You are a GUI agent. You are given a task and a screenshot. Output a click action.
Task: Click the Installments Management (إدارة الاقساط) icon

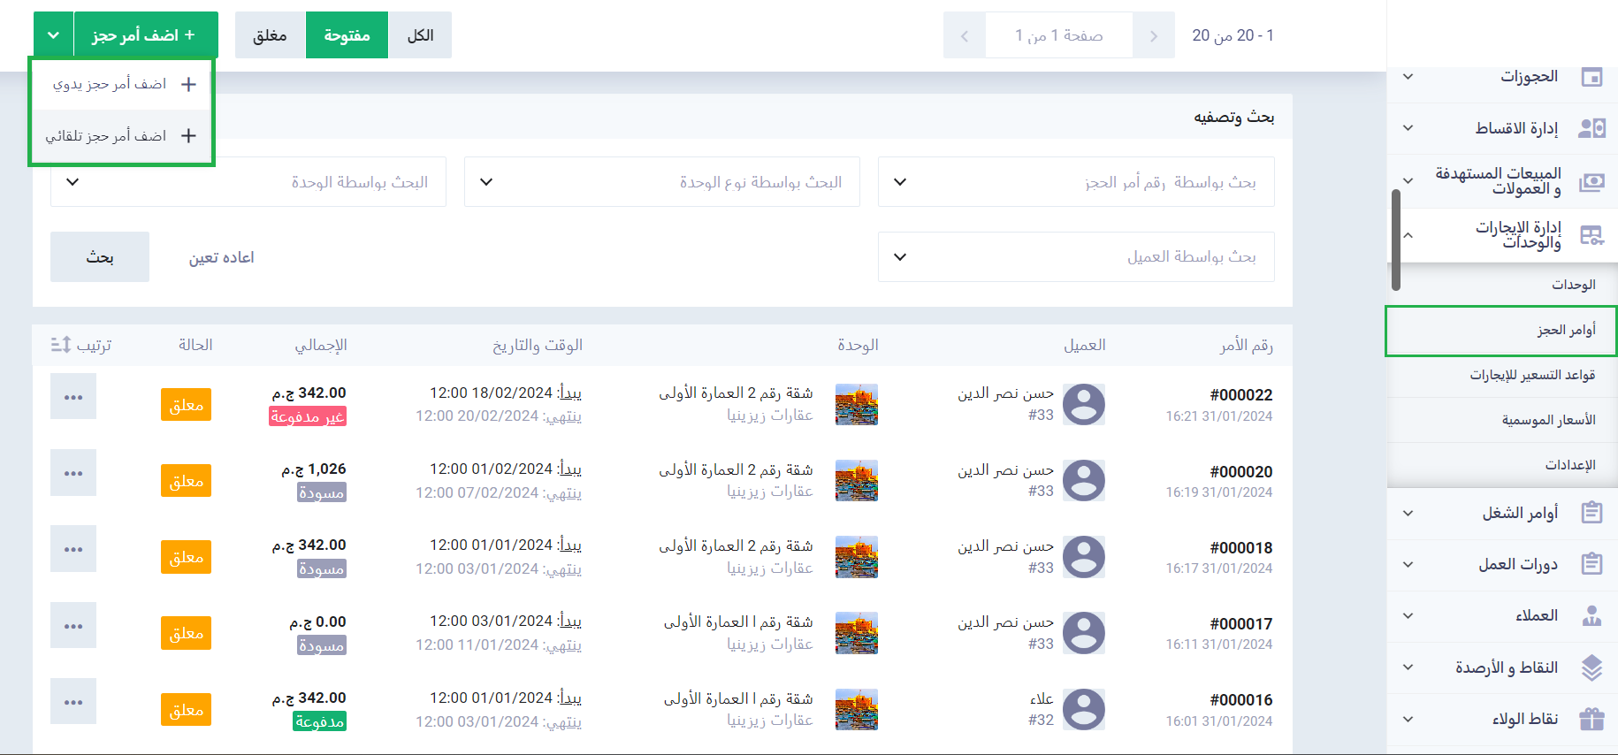(1591, 129)
